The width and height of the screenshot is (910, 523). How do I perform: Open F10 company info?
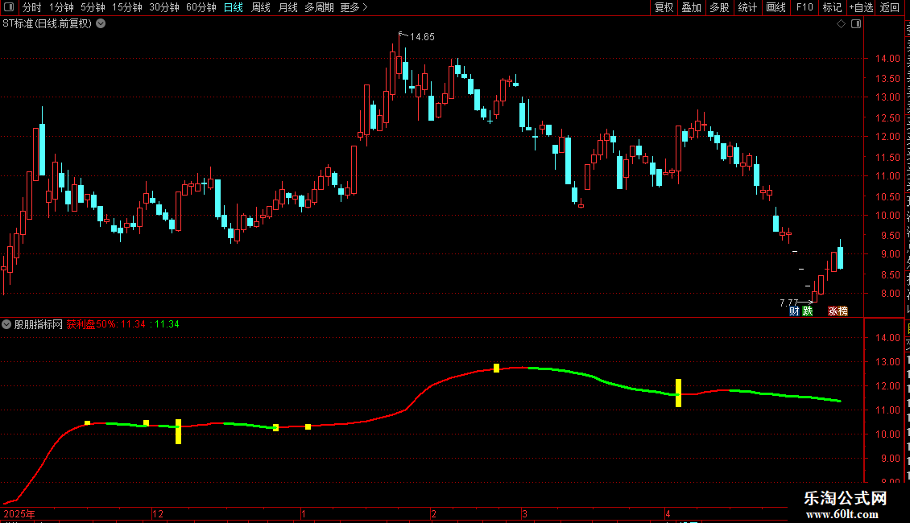(x=805, y=7)
